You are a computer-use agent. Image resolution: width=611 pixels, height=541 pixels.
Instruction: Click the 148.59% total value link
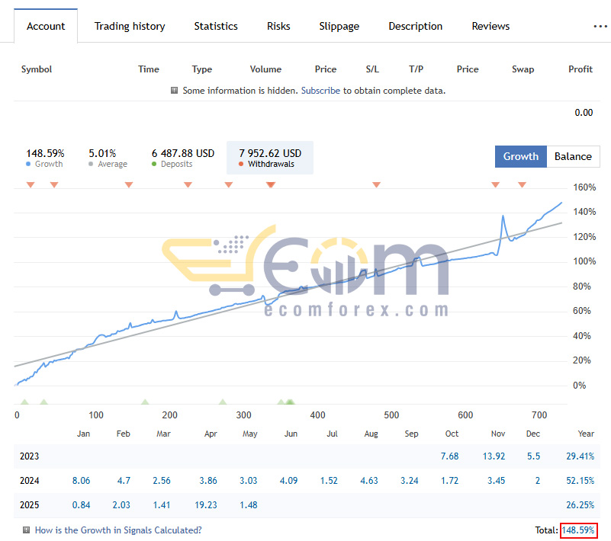[578, 530]
